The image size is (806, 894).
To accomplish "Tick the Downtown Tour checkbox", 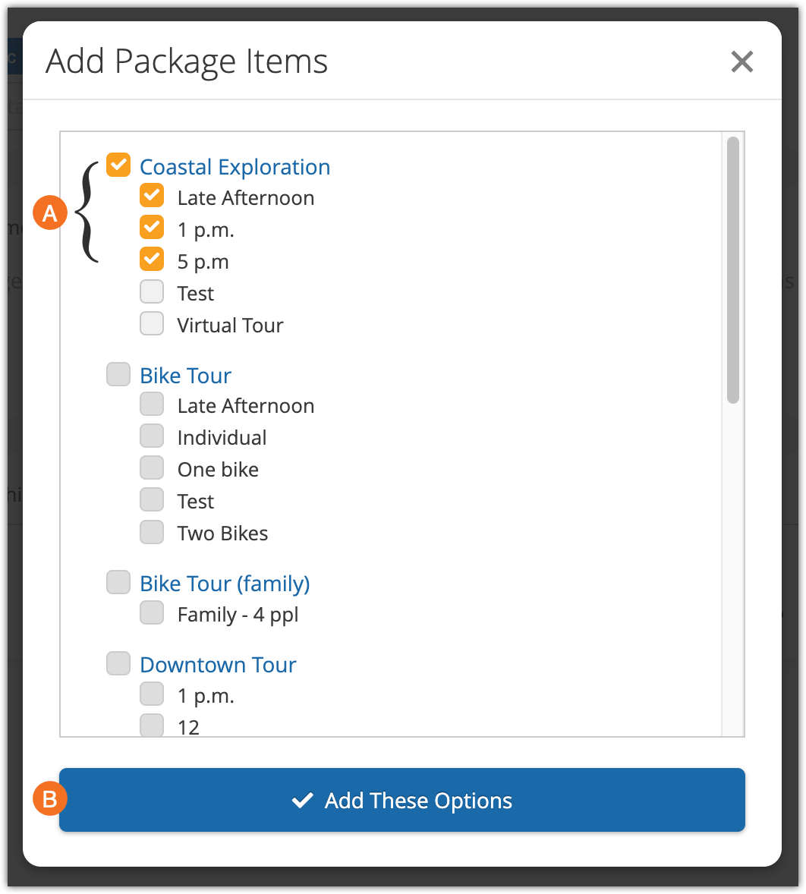I will pyautogui.click(x=118, y=663).
